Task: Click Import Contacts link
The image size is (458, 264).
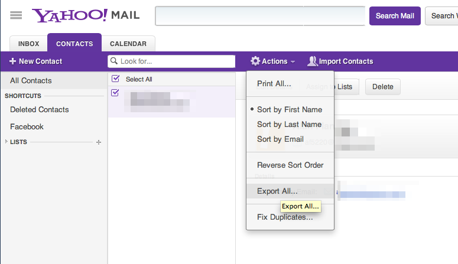Action: pyautogui.click(x=340, y=61)
